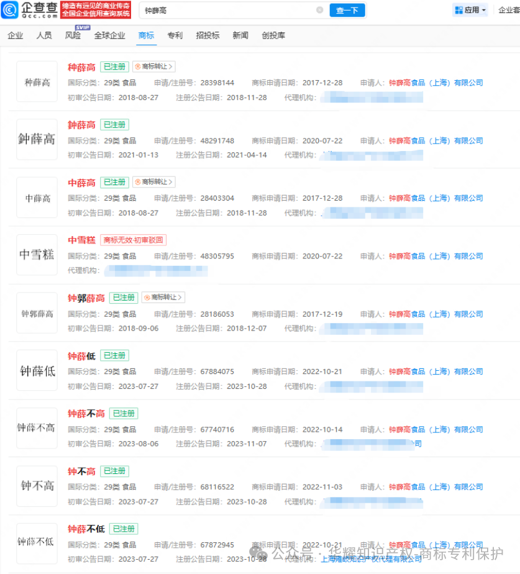Open the 钟薛不低 trademark image

click(37, 544)
